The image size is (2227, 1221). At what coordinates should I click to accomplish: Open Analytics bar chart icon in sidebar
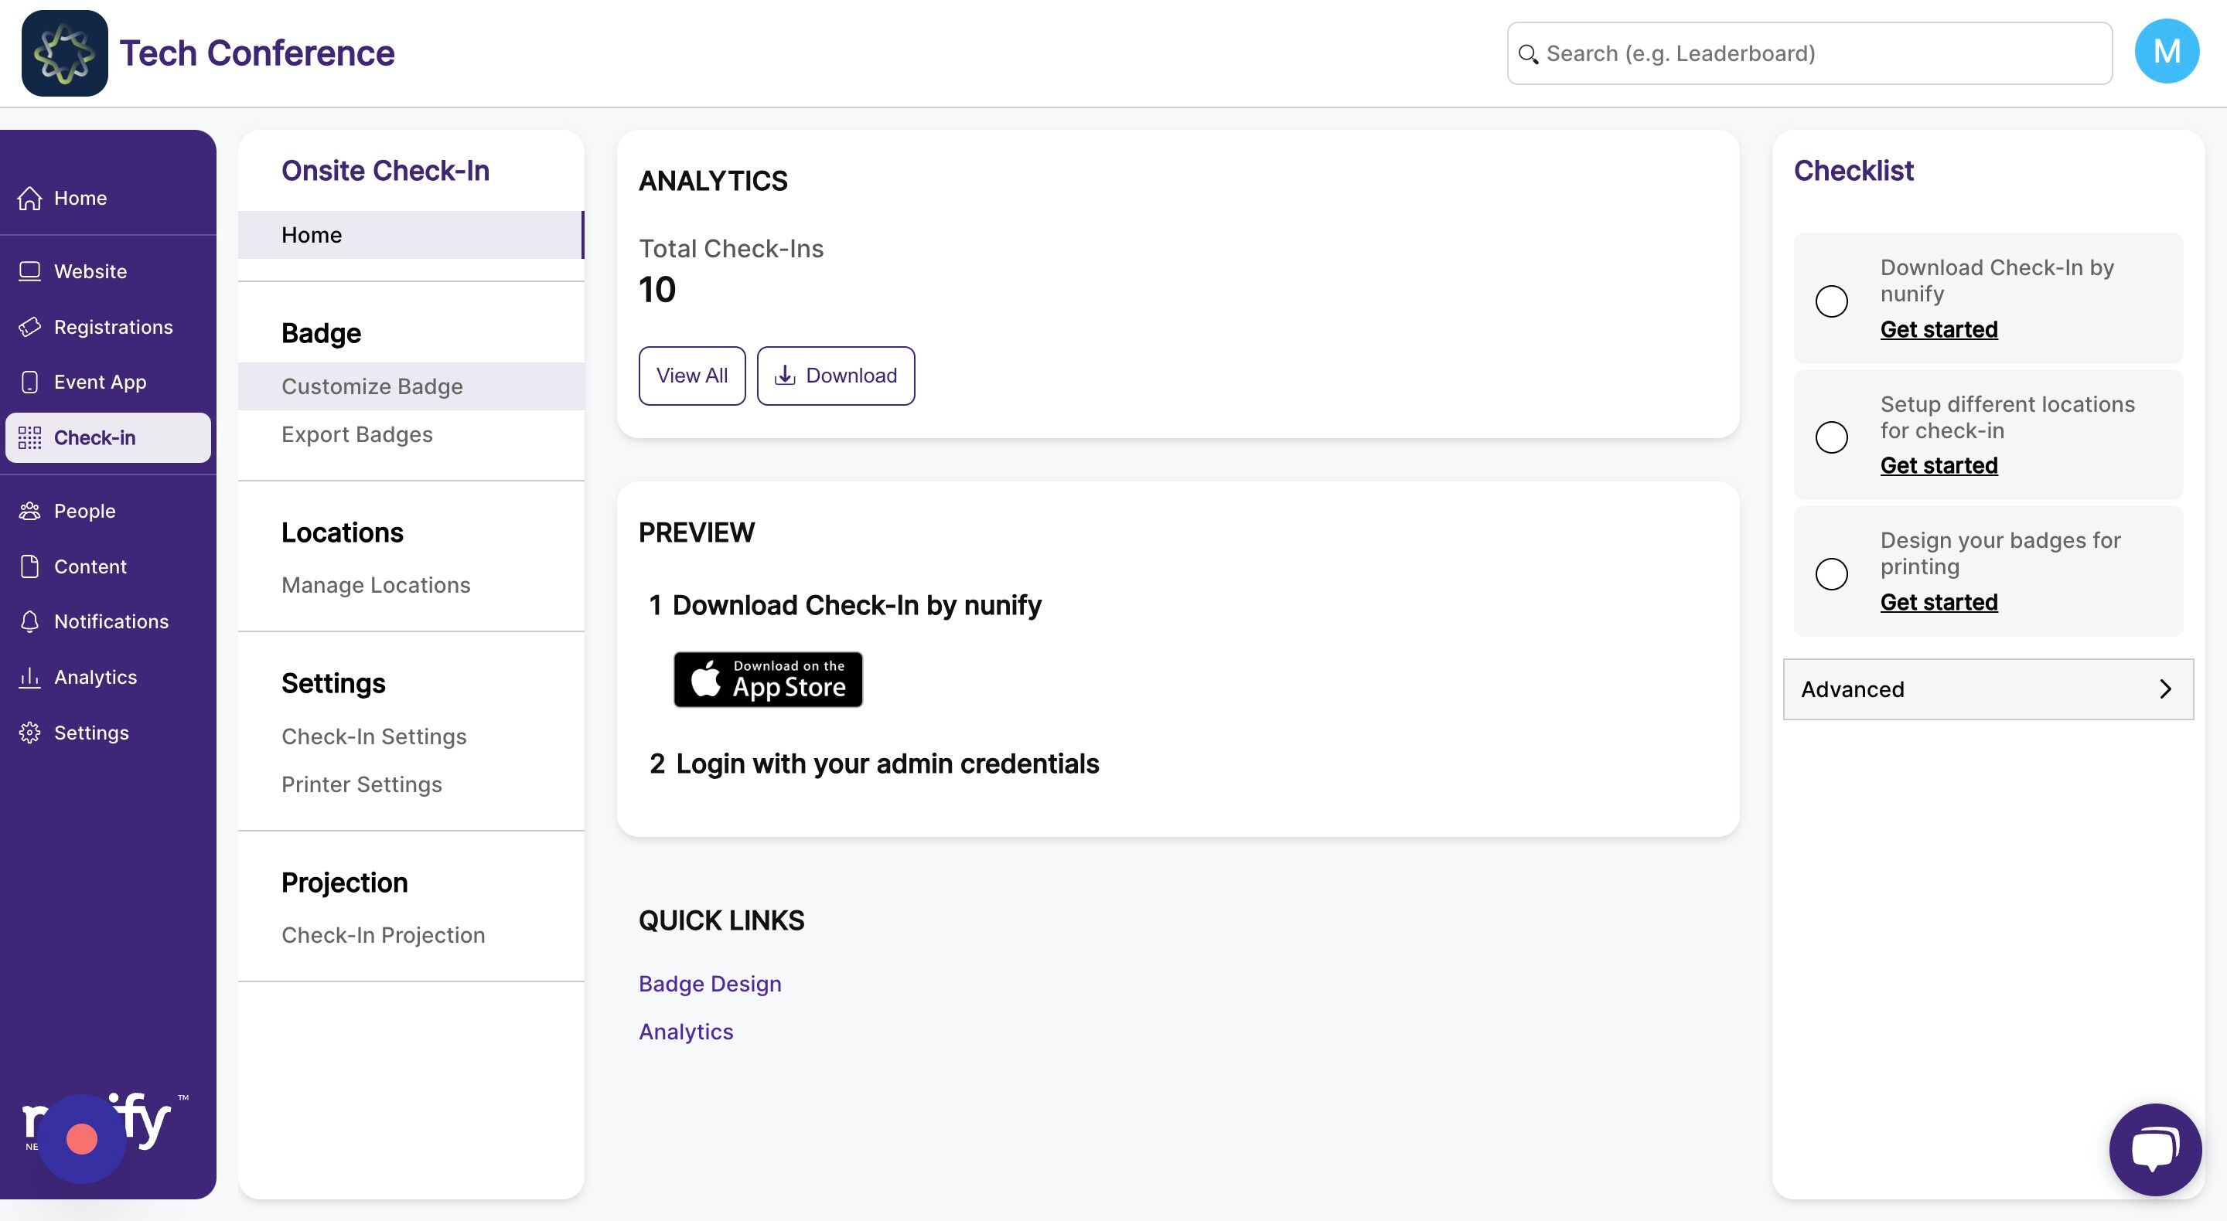[x=30, y=677]
